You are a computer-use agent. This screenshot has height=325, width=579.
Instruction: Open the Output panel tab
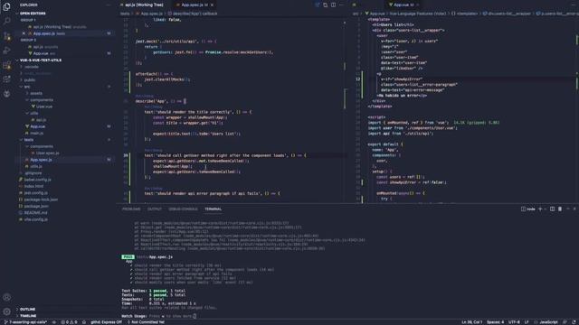[155, 209]
